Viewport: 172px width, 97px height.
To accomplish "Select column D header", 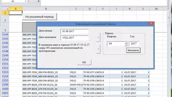I will coord(90,9).
